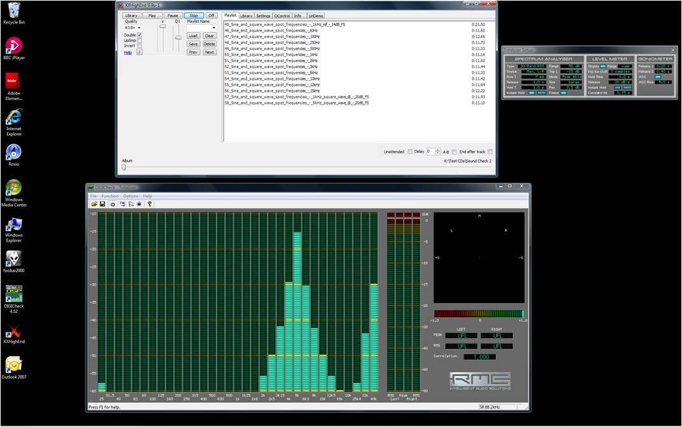The width and height of the screenshot is (682, 427).
Task: Open the Quality dropdown showing #3 En
Action: click(x=132, y=27)
